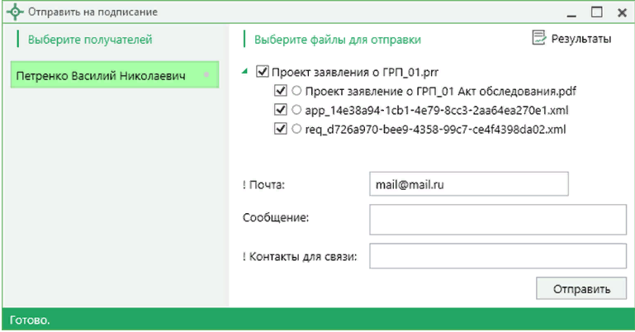The width and height of the screenshot is (635, 332).
Task: Uncheck the app_14e38a94 xml file checkbox
Action: click(x=279, y=109)
